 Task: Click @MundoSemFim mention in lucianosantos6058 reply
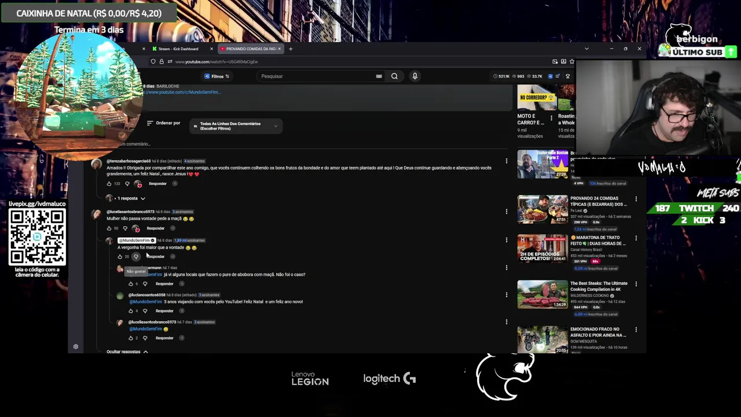(145, 302)
